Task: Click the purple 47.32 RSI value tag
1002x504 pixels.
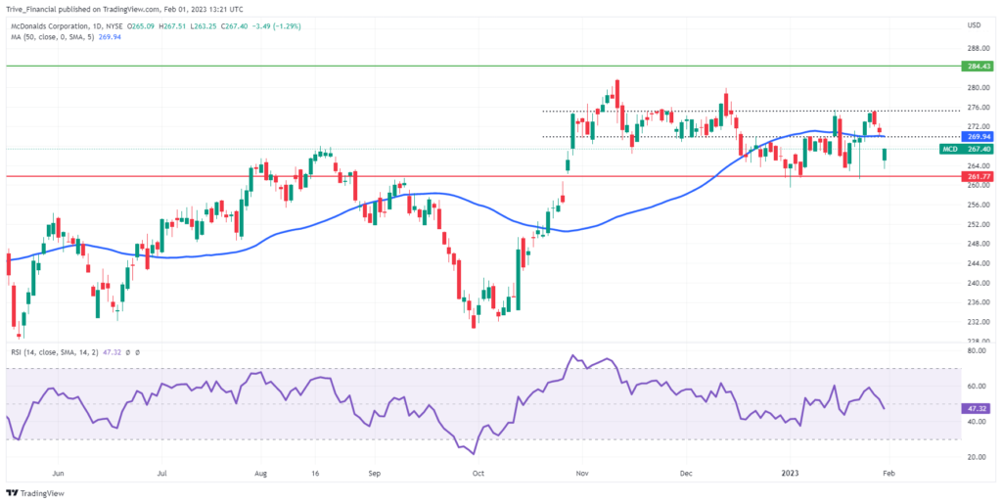Action: point(976,407)
